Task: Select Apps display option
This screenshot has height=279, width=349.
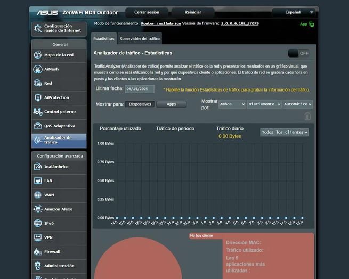Action: (171, 104)
